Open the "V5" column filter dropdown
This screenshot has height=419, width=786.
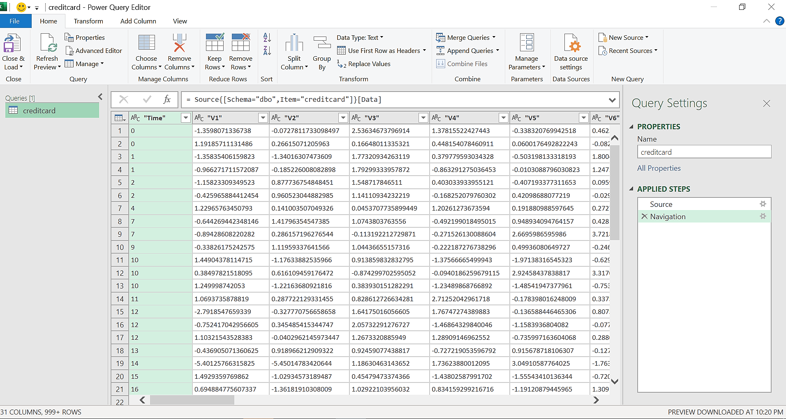[584, 118]
